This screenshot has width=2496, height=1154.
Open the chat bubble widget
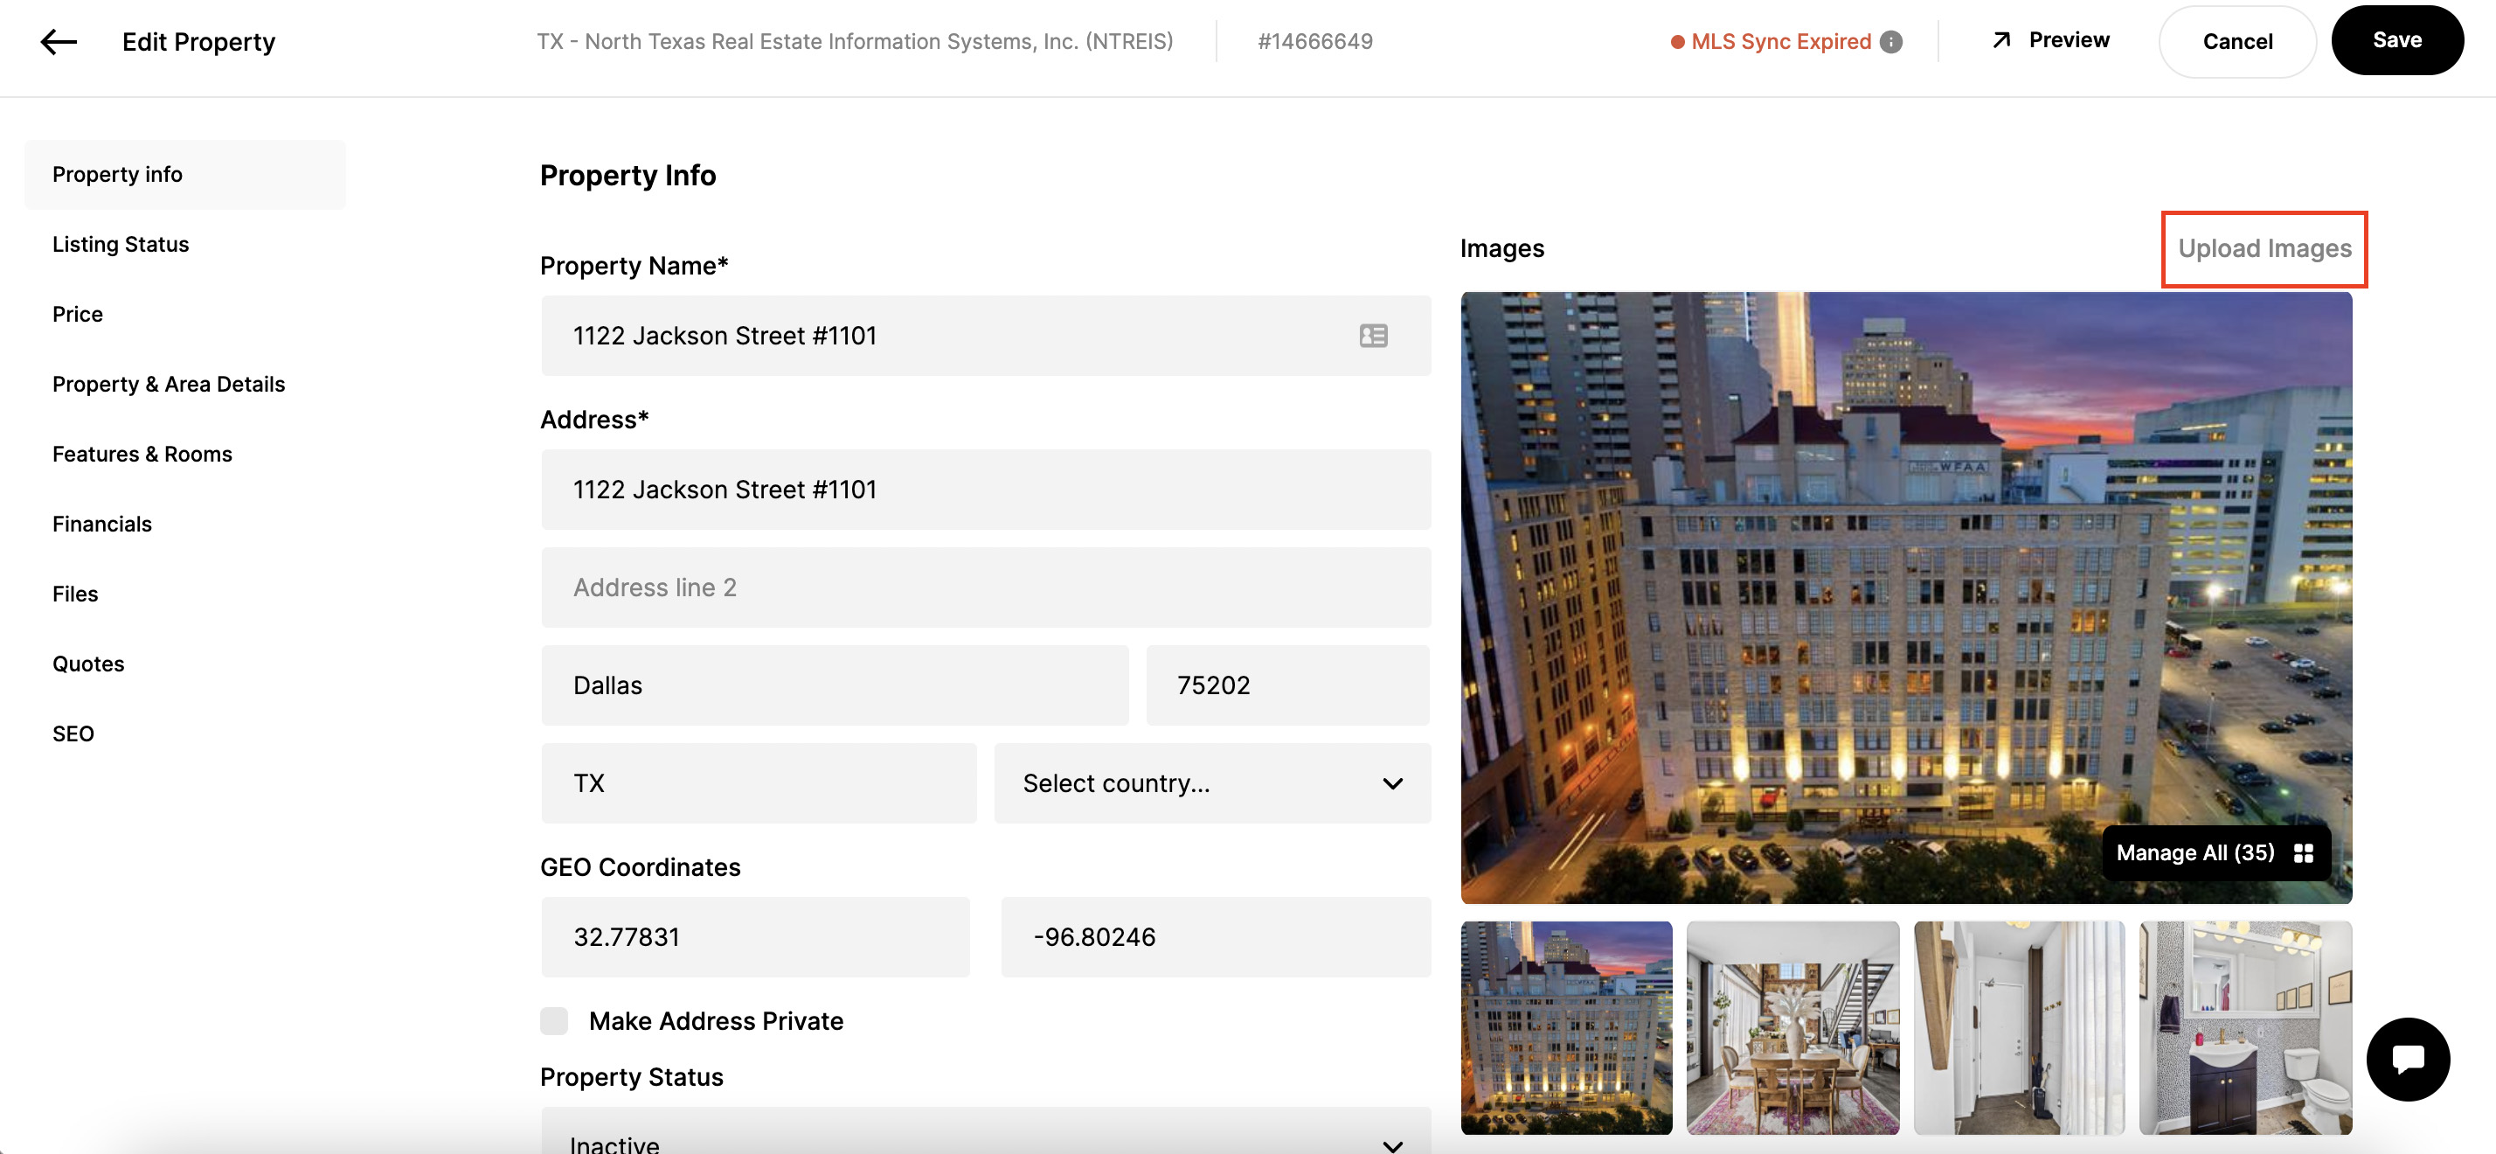pos(2407,1059)
